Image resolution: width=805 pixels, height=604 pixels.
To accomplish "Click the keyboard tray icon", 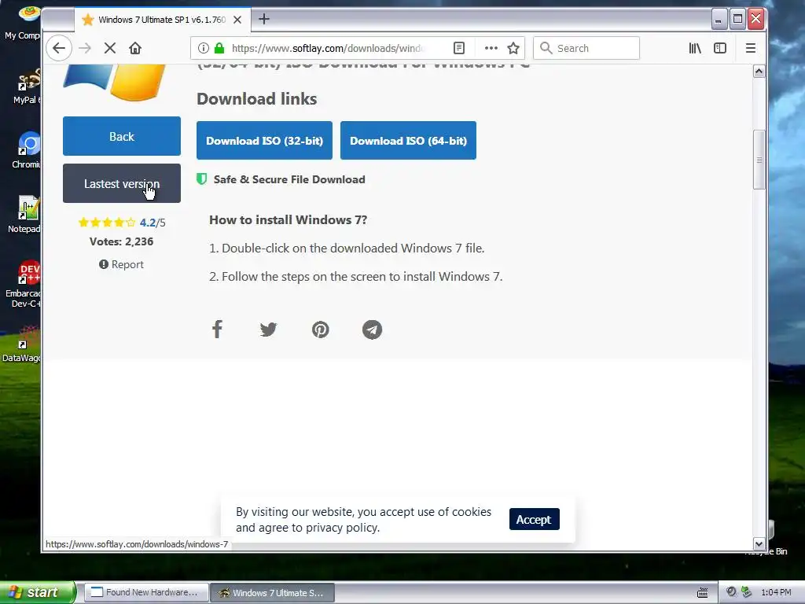I will (702, 593).
